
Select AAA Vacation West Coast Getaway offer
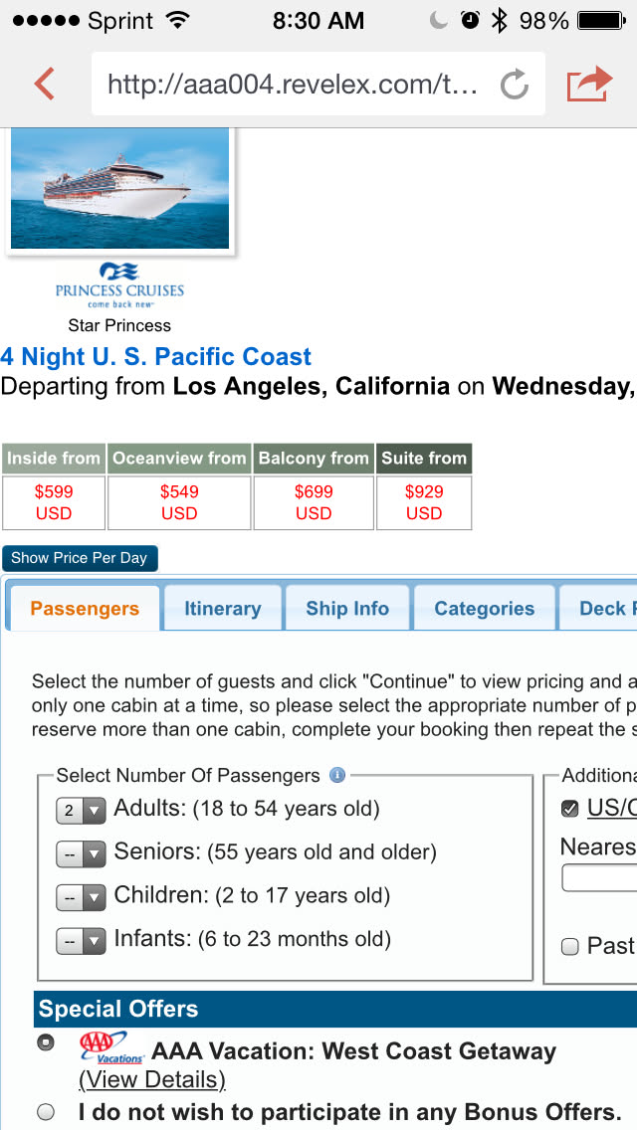point(46,1042)
